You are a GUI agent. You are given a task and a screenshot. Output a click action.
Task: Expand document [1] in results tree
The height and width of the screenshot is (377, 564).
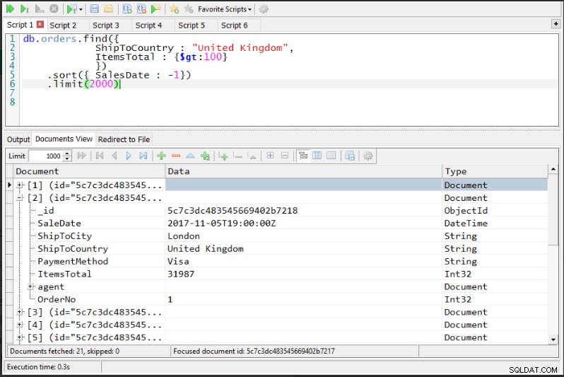pos(20,185)
